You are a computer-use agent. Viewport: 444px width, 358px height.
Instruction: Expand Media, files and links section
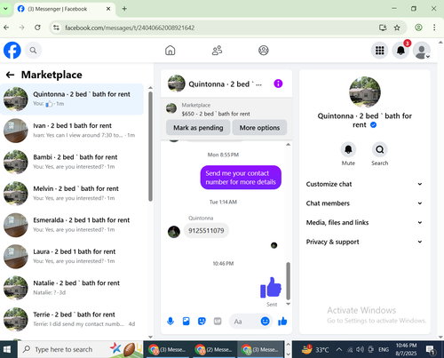coord(365,223)
